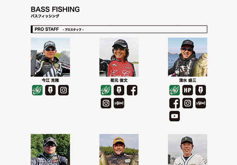The width and height of the screenshot is (237, 165).
Task: Click the name 清水 盛三
Action: click(188, 80)
